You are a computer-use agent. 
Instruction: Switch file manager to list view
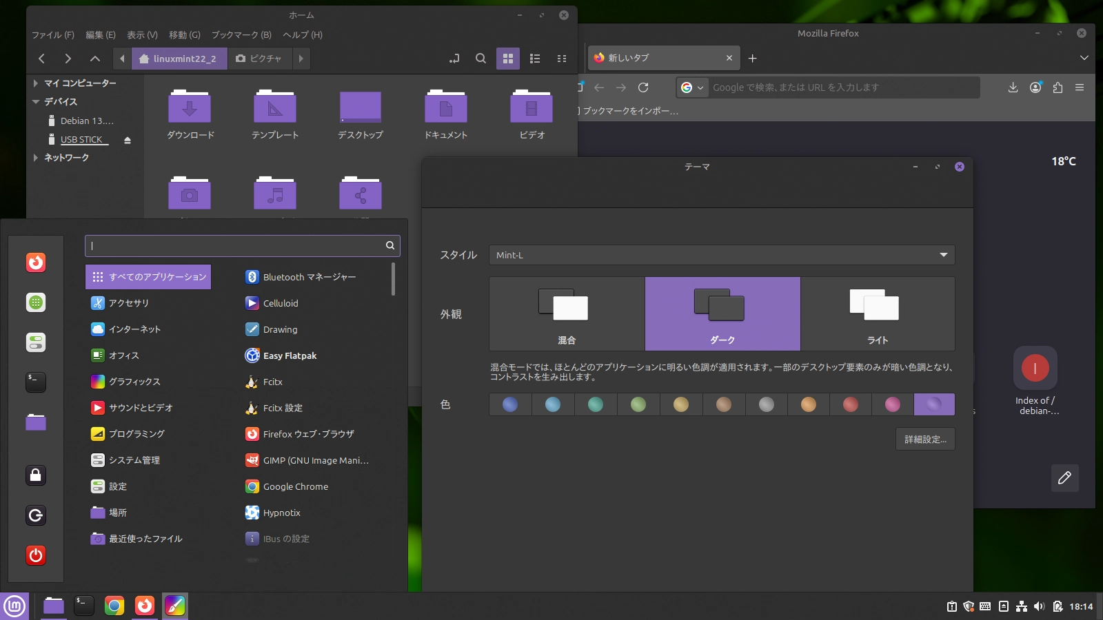pos(535,59)
